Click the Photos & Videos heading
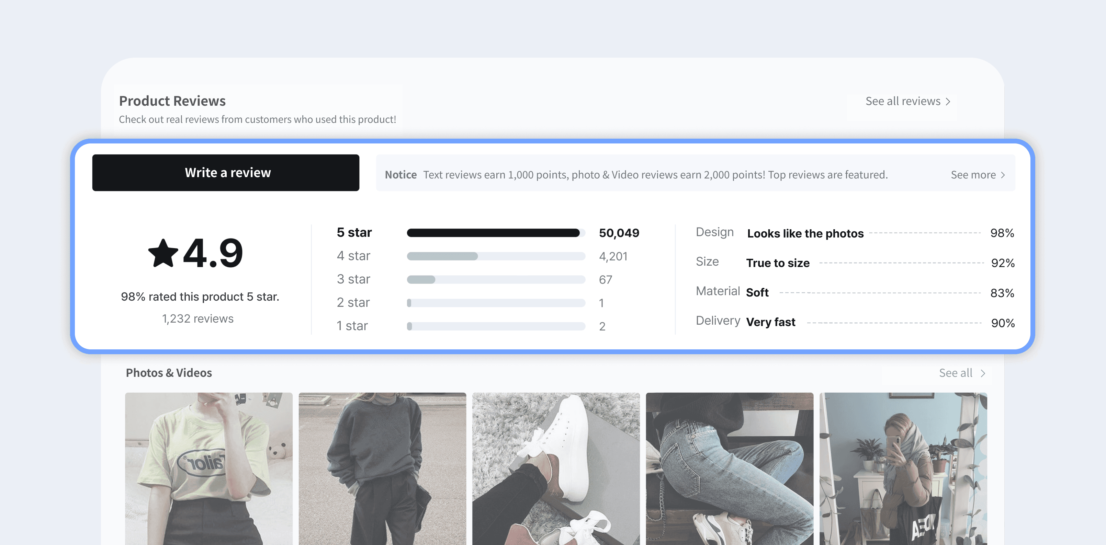1106x545 pixels. coord(169,373)
